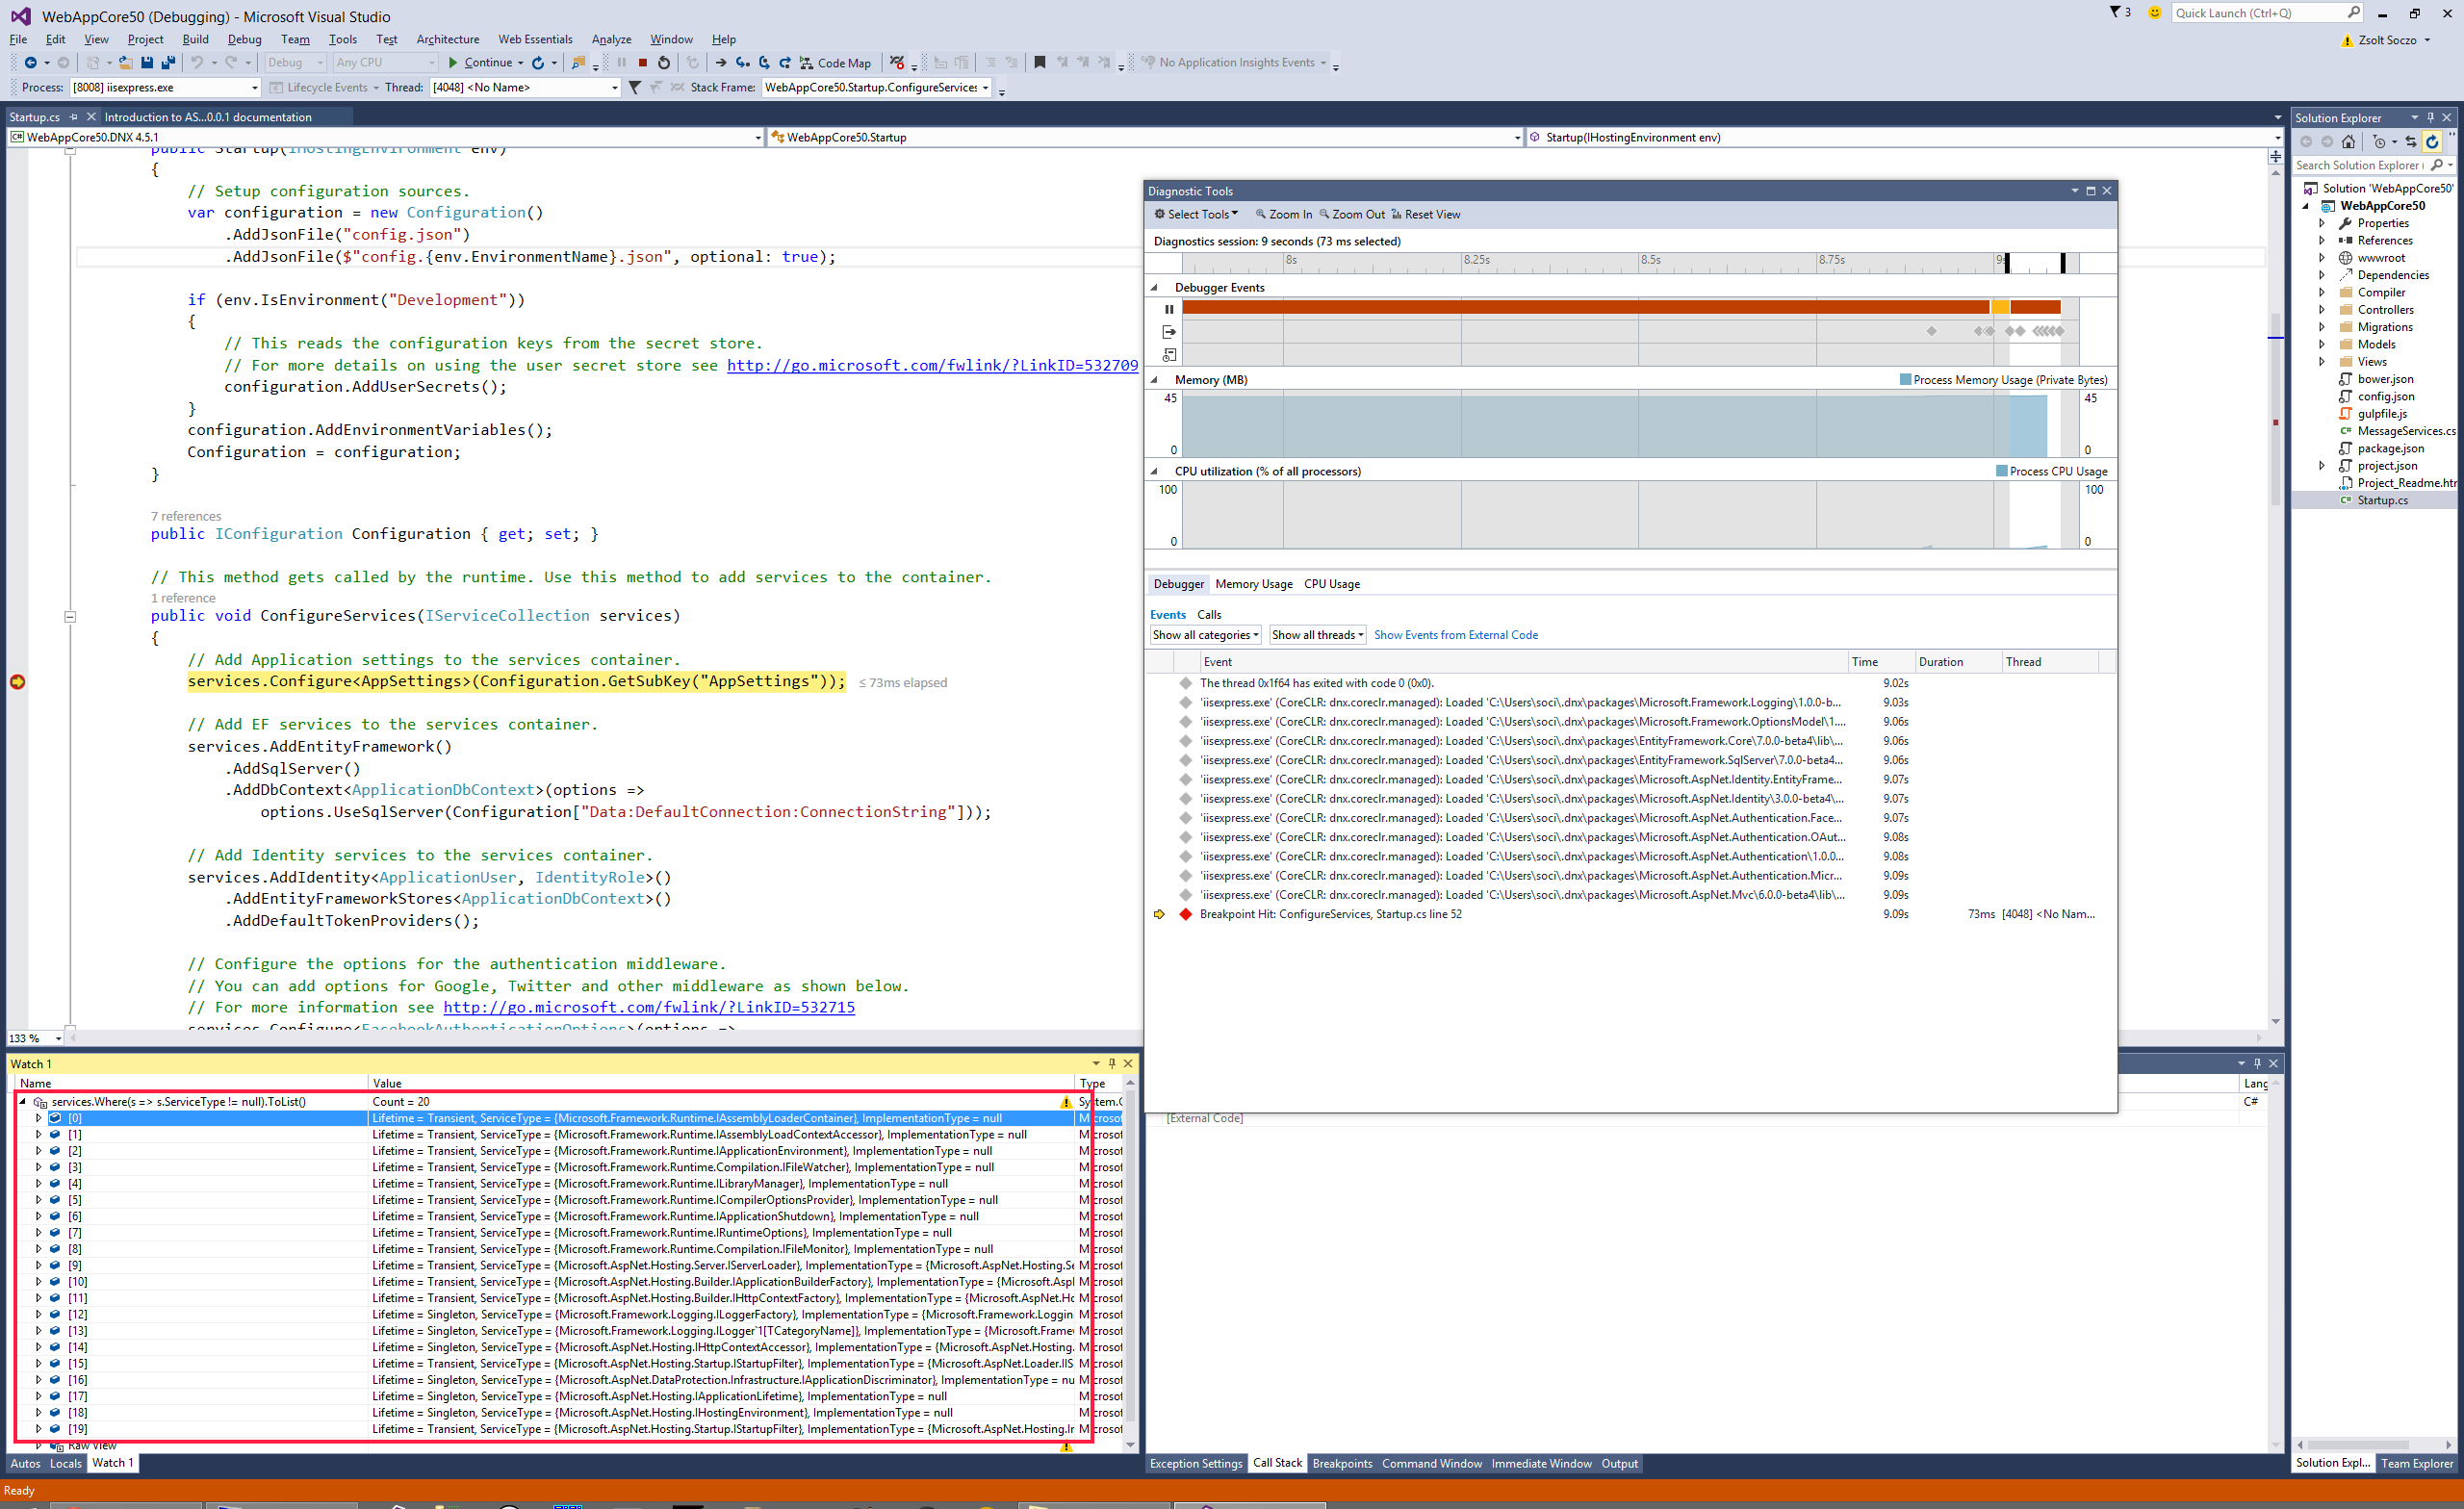This screenshot has height=1509, width=2464.
Task: Collapse the Debugger Events section
Action: 1154,288
